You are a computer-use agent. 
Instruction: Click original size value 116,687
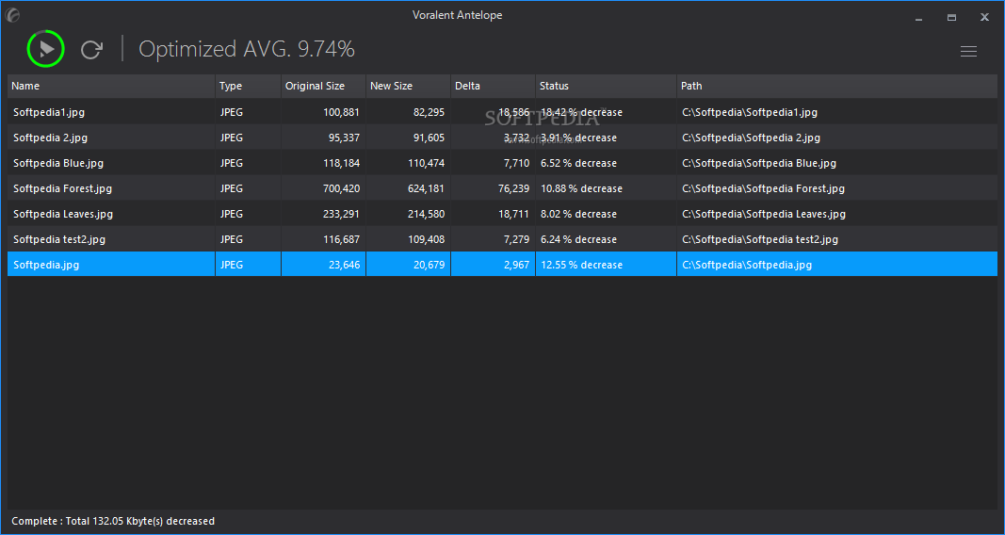tap(341, 239)
